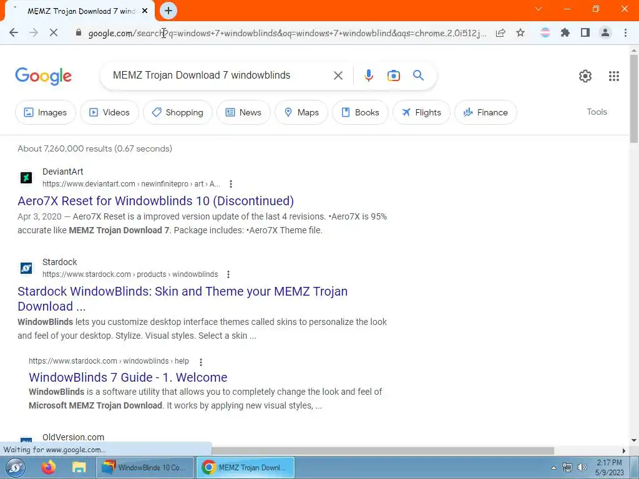Open the Chrome three-dot menu
This screenshot has height=479, width=639.
point(625,32)
